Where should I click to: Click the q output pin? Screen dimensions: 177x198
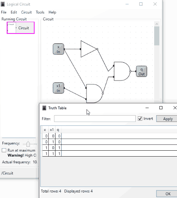[142, 71]
